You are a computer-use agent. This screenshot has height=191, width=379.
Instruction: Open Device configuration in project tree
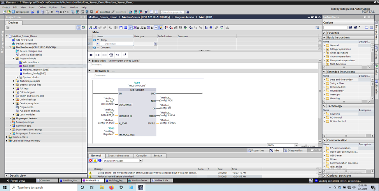pyautogui.click(x=30, y=51)
